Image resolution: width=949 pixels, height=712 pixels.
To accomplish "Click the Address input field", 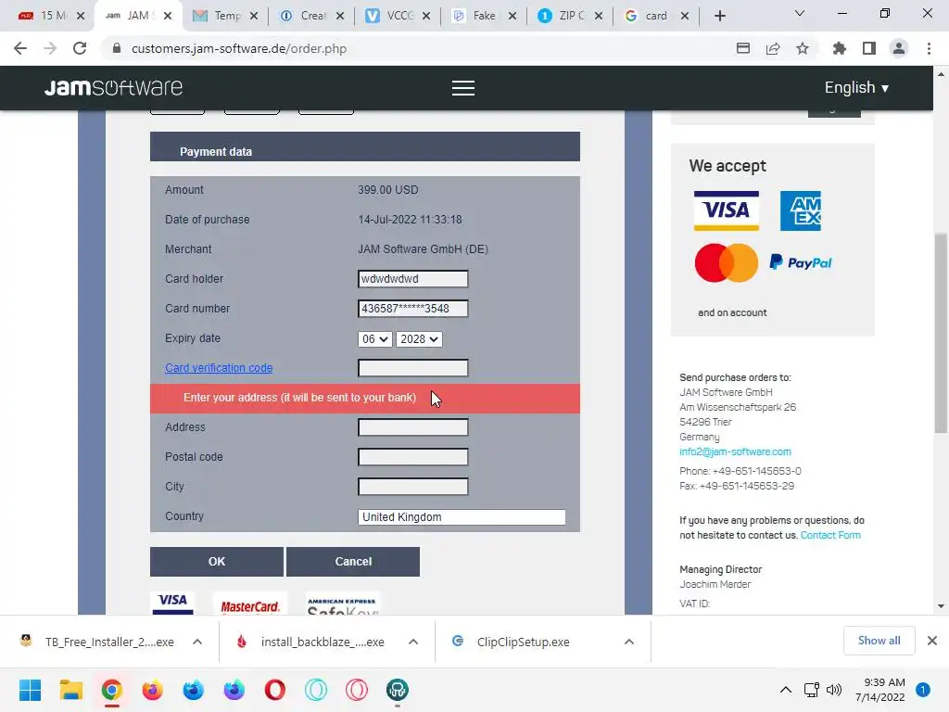I will 412,427.
